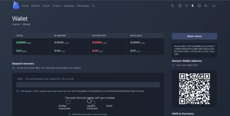
Task: Click the red 0.00 EUR disputes value
Action: [97, 51]
